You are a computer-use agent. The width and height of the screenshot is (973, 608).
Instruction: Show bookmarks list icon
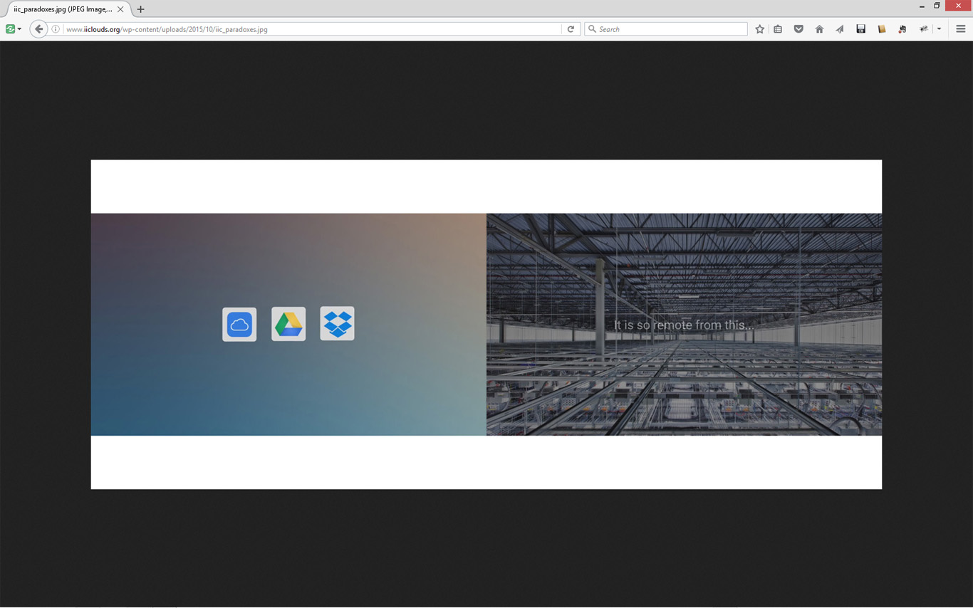click(x=778, y=29)
